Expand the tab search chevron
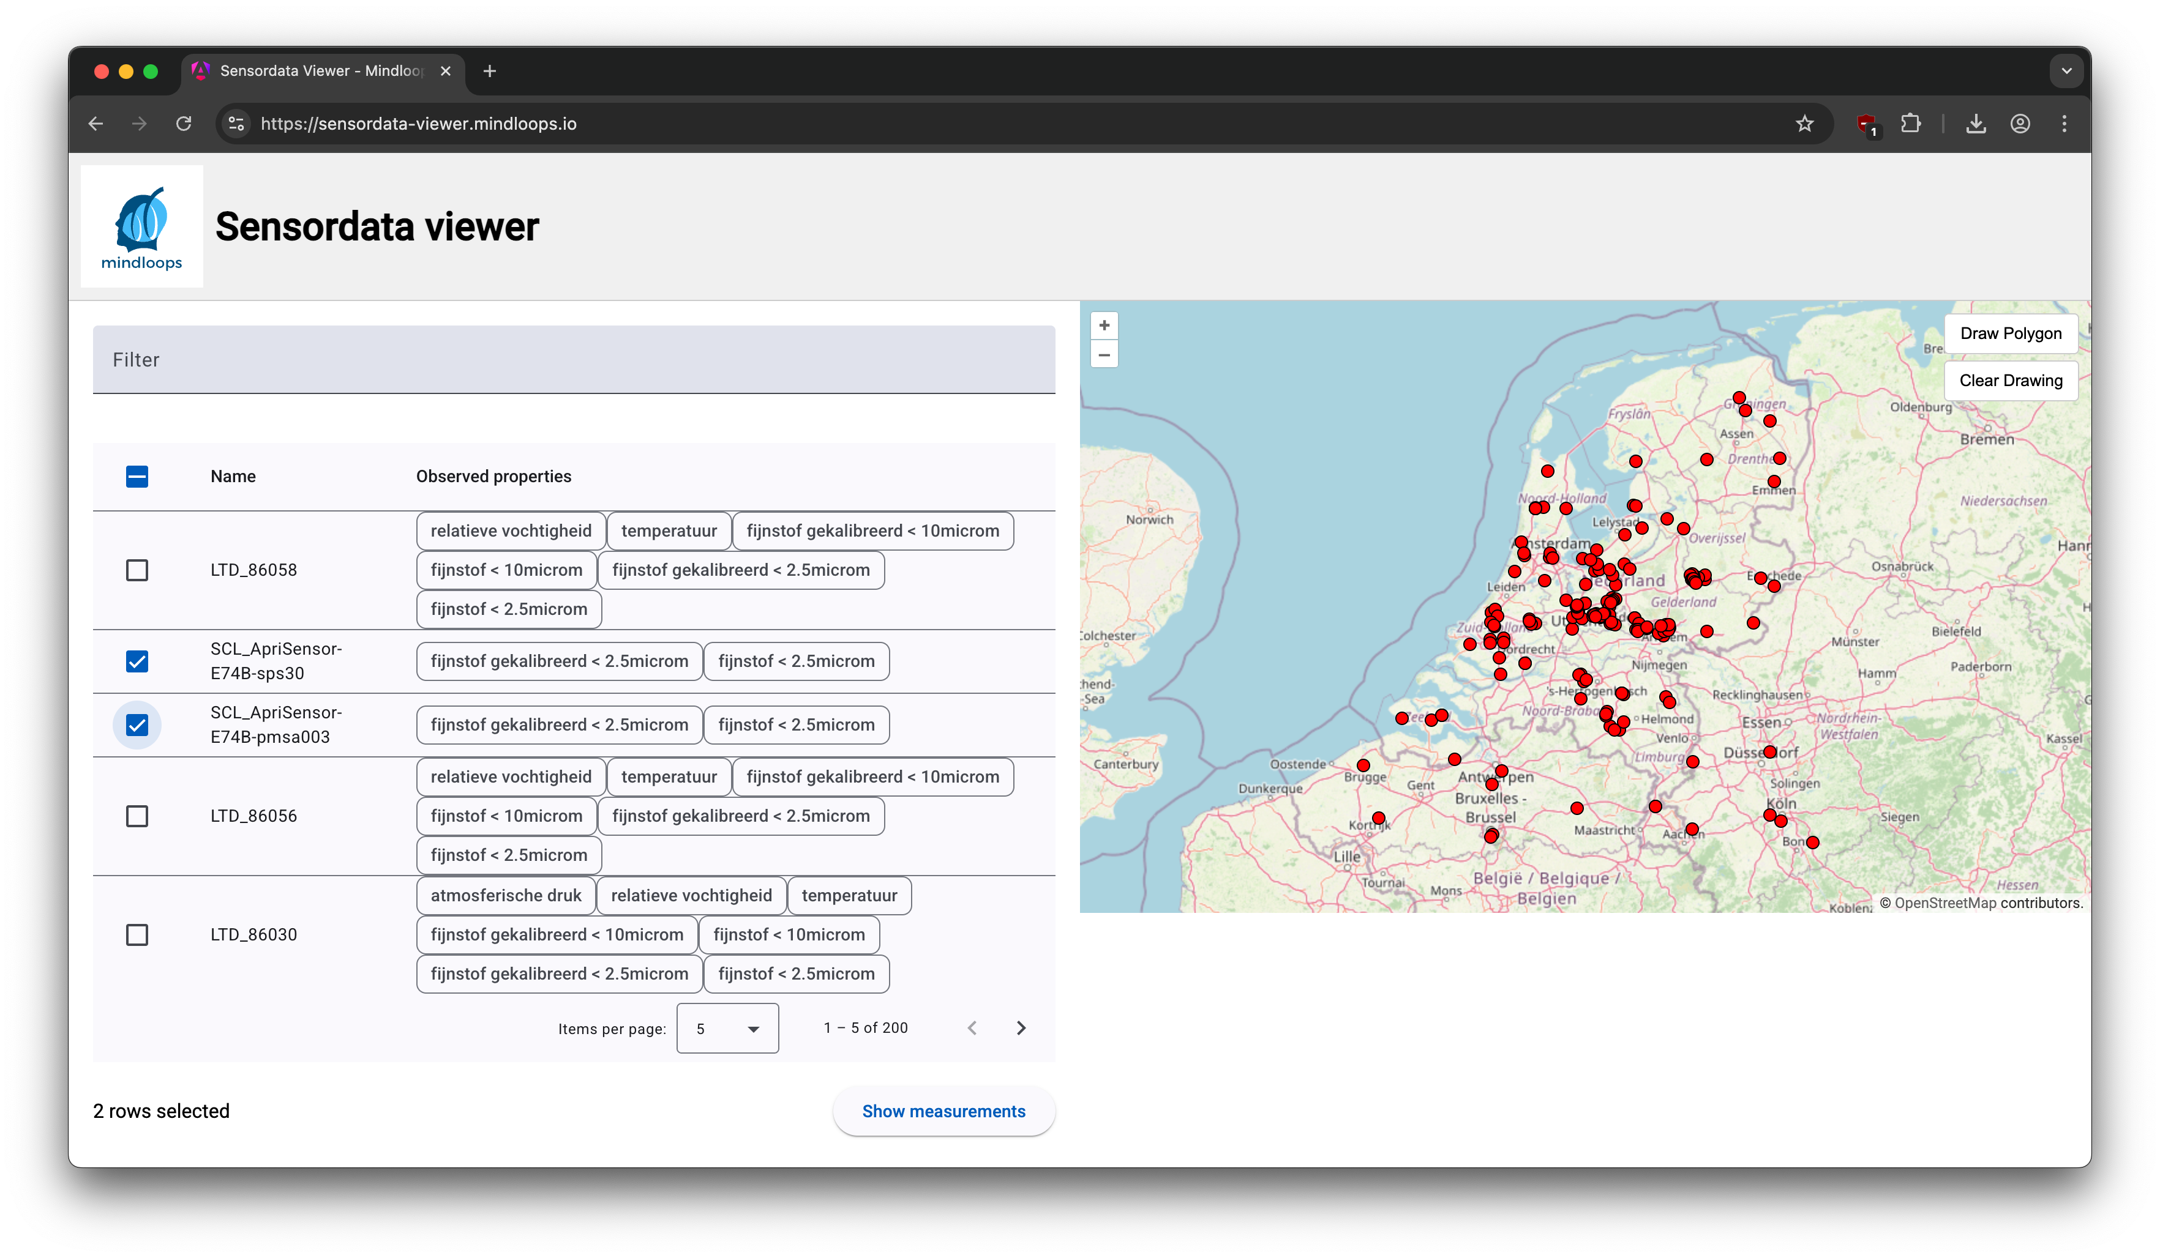 (x=2066, y=71)
